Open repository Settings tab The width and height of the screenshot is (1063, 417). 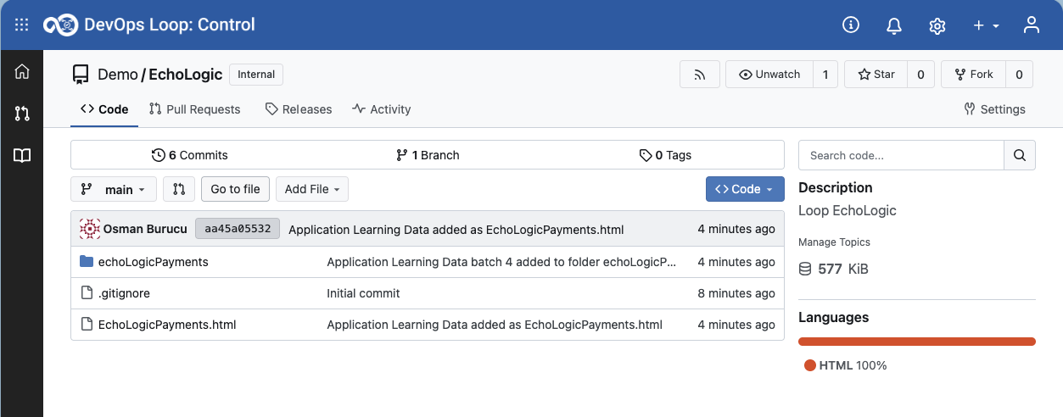(995, 109)
